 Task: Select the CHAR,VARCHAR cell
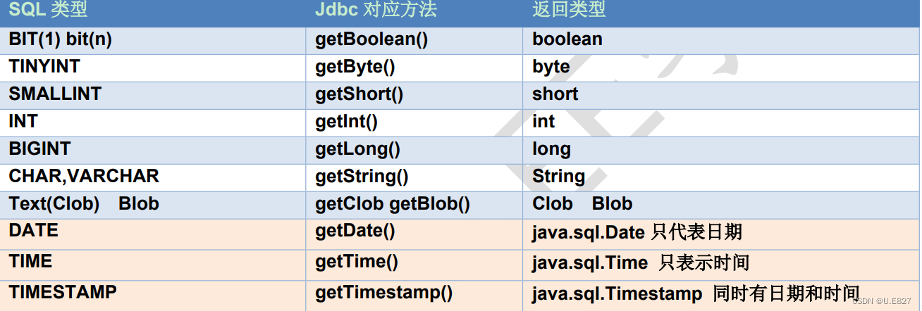(x=84, y=176)
